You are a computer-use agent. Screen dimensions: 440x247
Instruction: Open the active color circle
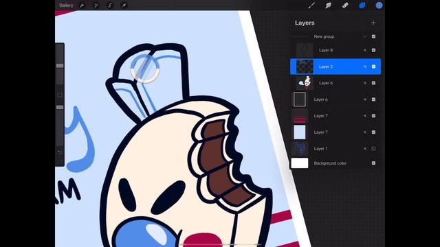point(379,5)
